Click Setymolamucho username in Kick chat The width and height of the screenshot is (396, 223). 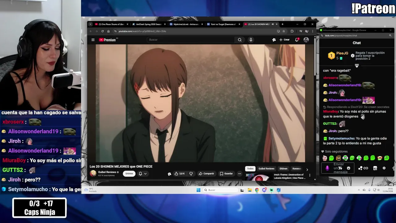[341, 138]
